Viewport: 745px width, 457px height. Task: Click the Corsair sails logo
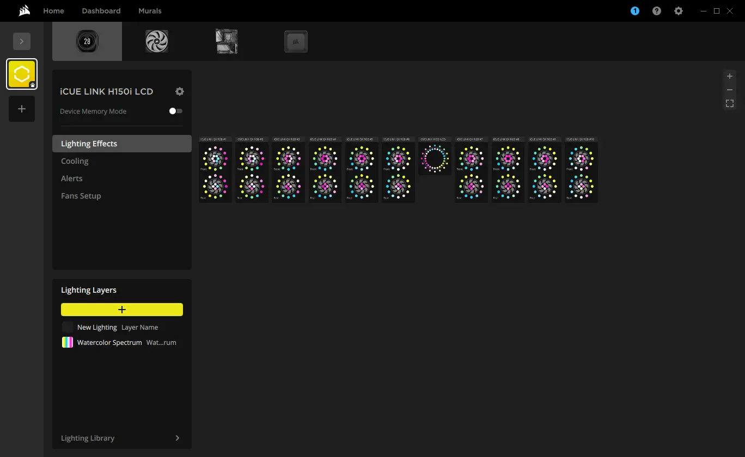click(24, 11)
